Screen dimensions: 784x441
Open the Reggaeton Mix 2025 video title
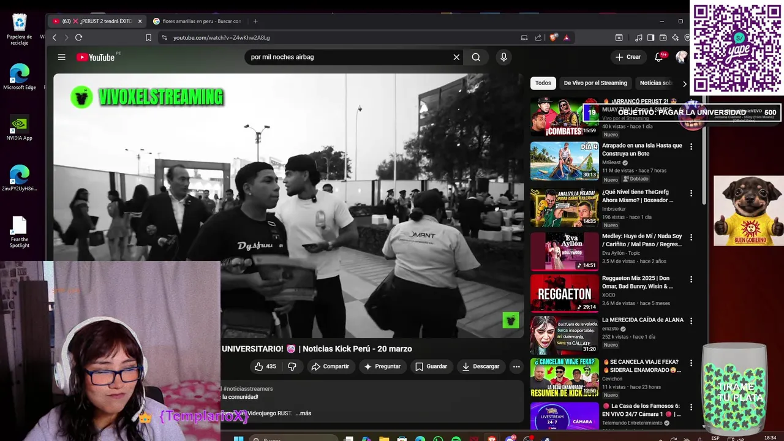click(637, 282)
